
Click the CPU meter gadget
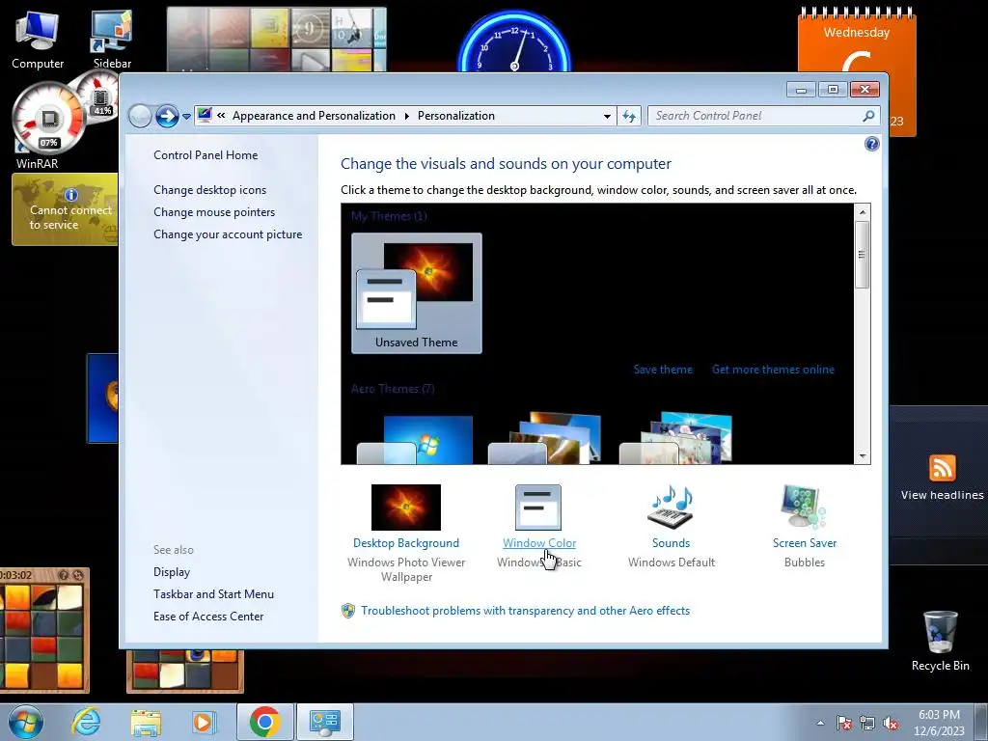[x=48, y=118]
